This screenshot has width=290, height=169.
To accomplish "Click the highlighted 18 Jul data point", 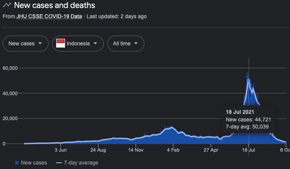I will (249, 80).
